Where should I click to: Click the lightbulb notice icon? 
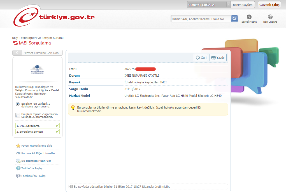(73, 108)
